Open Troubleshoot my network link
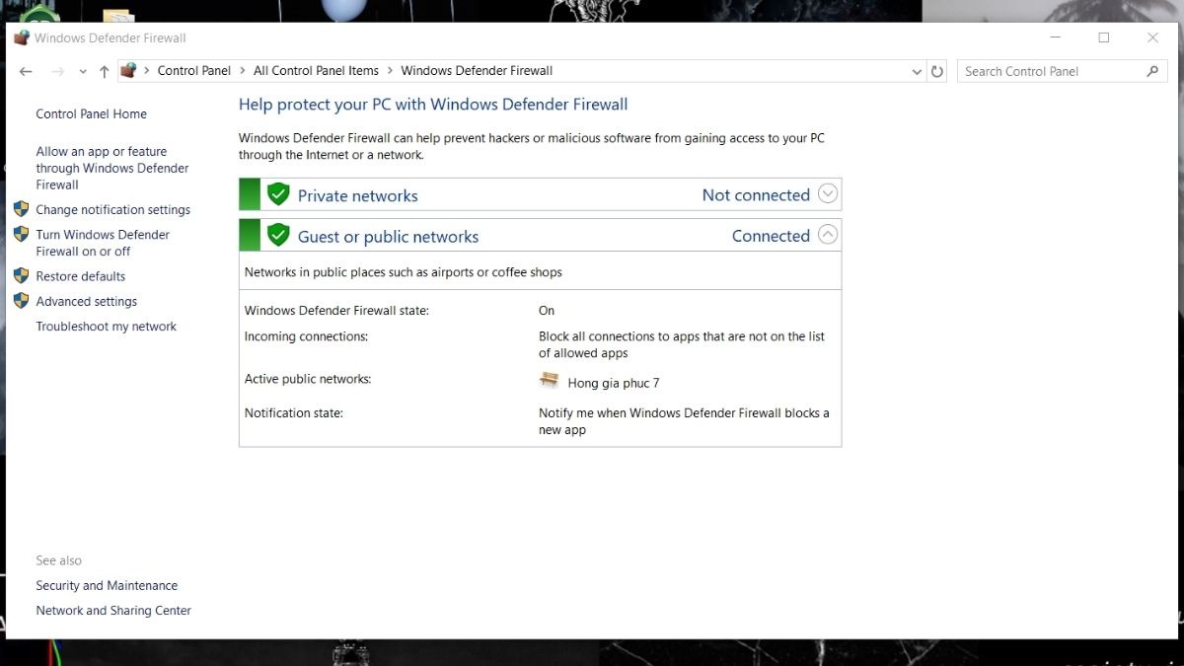1184x666 pixels. click(x=107, y=327)
